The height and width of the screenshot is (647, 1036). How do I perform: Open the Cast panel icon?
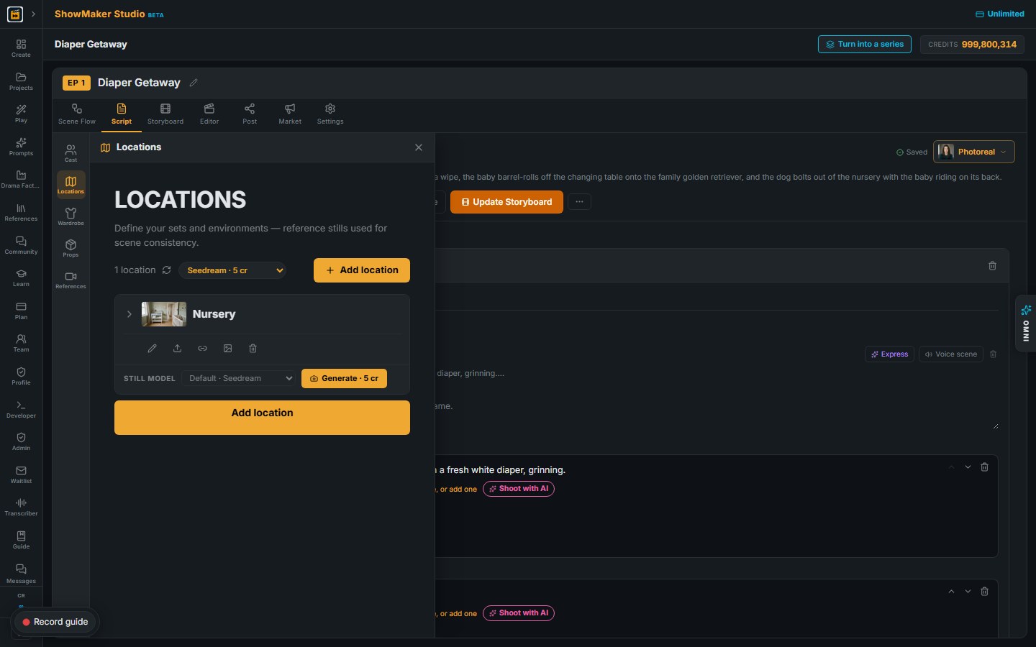pos(71,153)
